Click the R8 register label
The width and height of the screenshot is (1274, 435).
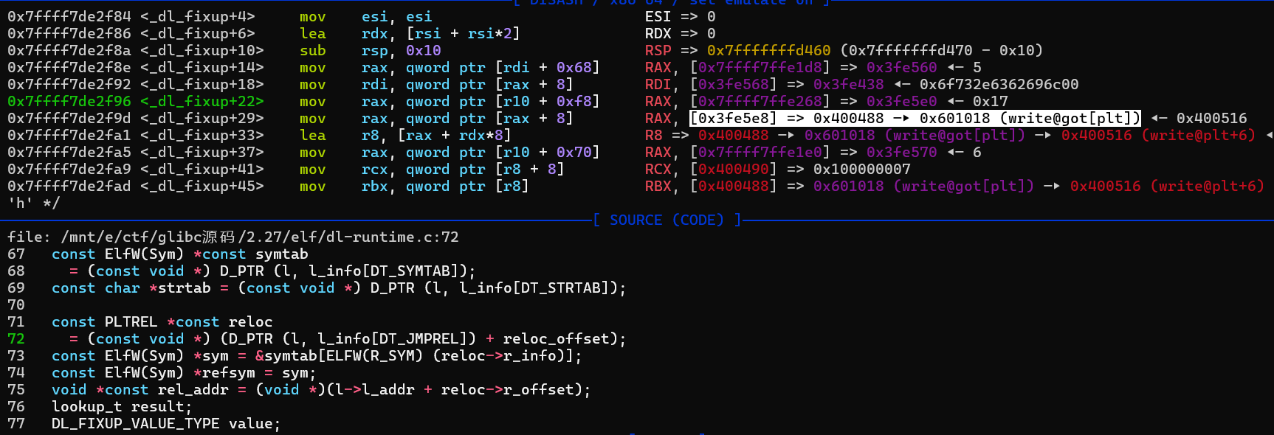(653, 135)
